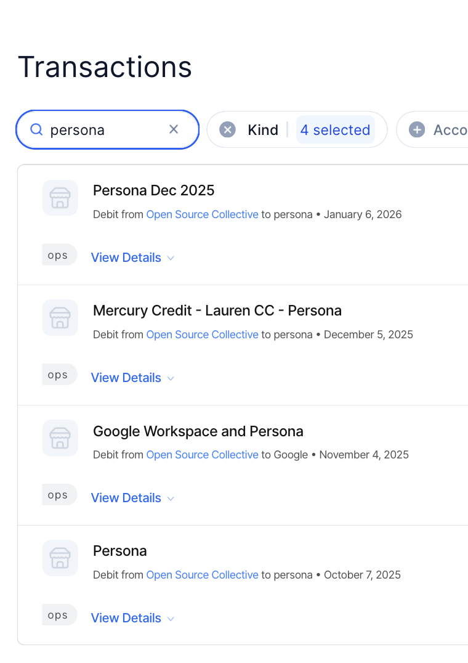Viewport: 468px width, 663px height.
Task: Click the store icon for Google Workspace transaction
Action: coord(60,438)
